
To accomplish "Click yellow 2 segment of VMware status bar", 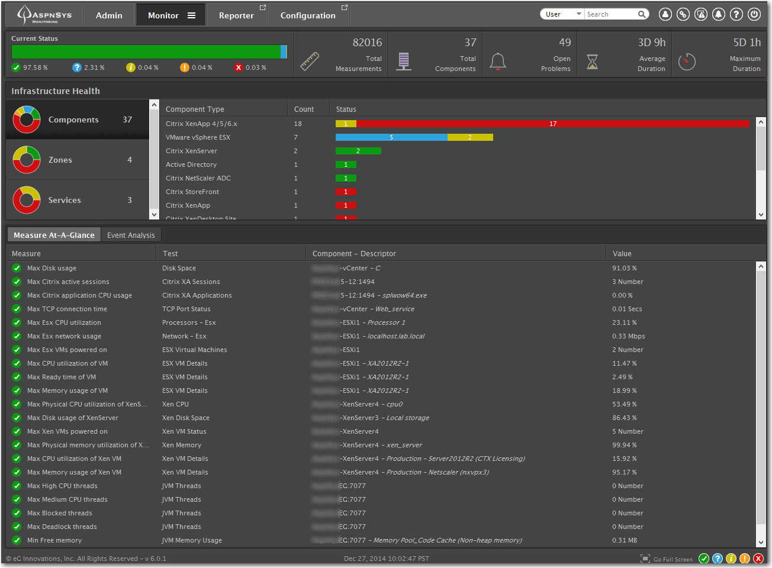I will point(470,137).
